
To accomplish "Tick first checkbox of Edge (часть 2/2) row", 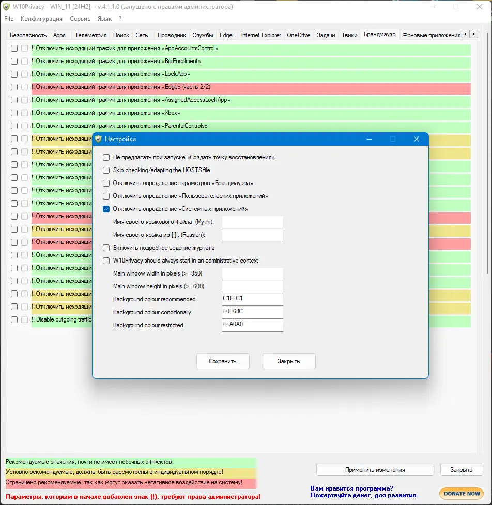I will 14,87.
